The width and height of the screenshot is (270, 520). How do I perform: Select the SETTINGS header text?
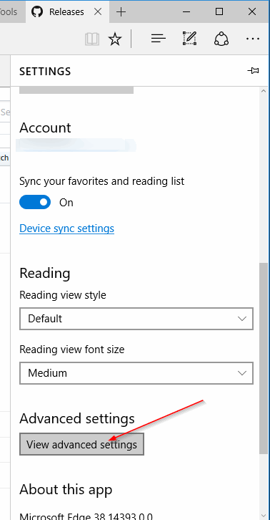(45, 72)
